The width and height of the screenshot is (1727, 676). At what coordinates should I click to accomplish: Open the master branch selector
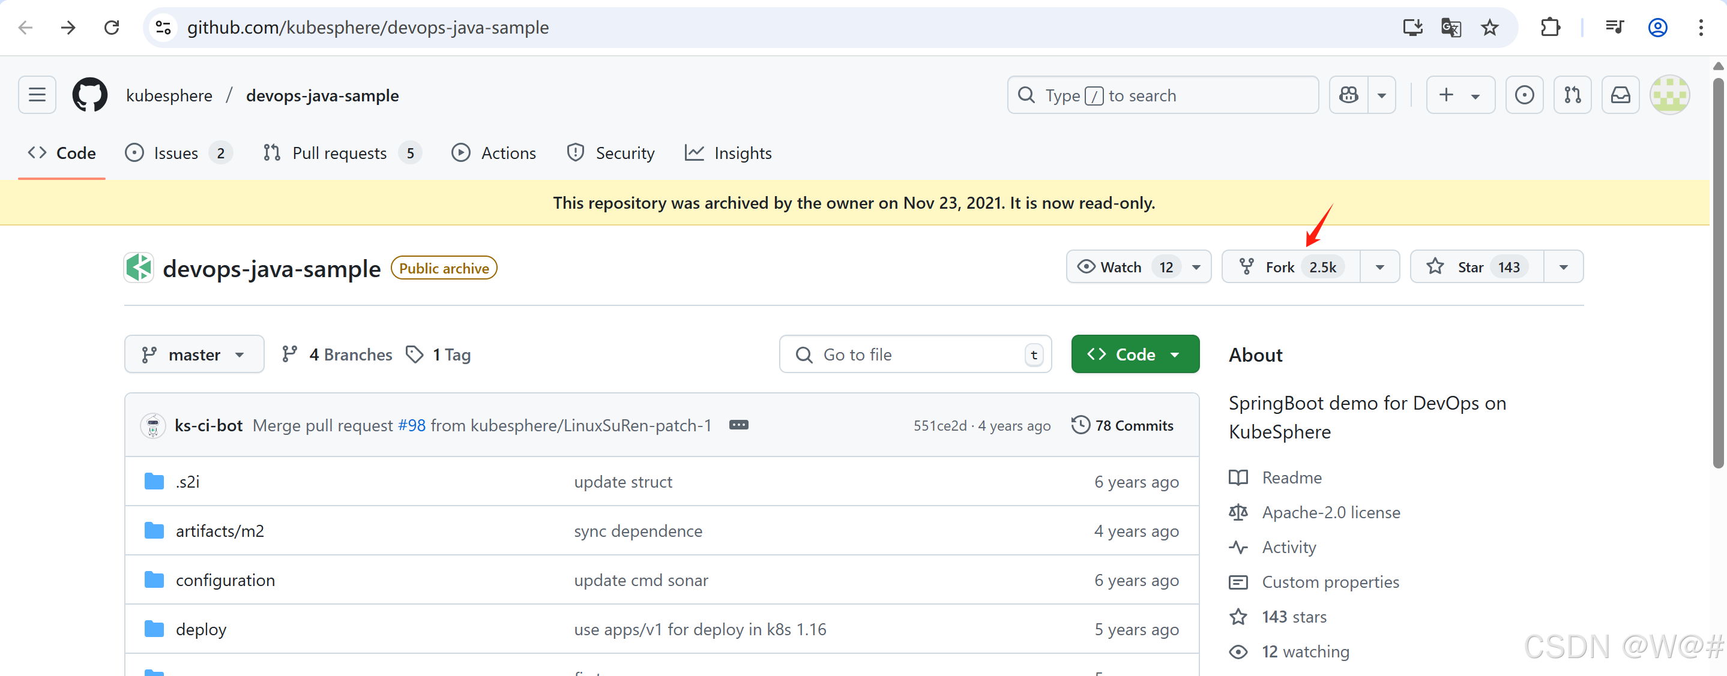point(194,354)
